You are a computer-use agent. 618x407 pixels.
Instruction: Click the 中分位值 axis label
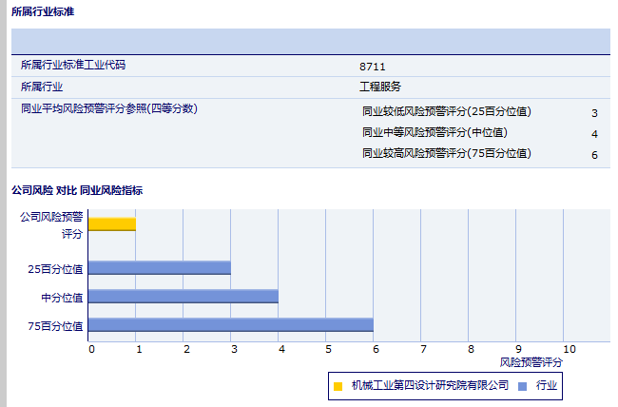coord(62,298)
